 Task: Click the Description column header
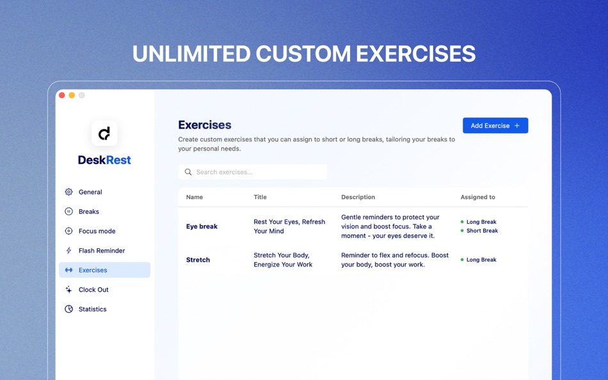pos(358,197)
